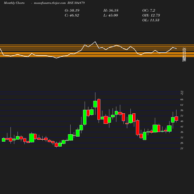Click the "OC: 7.2" reading

click(149, 10)
